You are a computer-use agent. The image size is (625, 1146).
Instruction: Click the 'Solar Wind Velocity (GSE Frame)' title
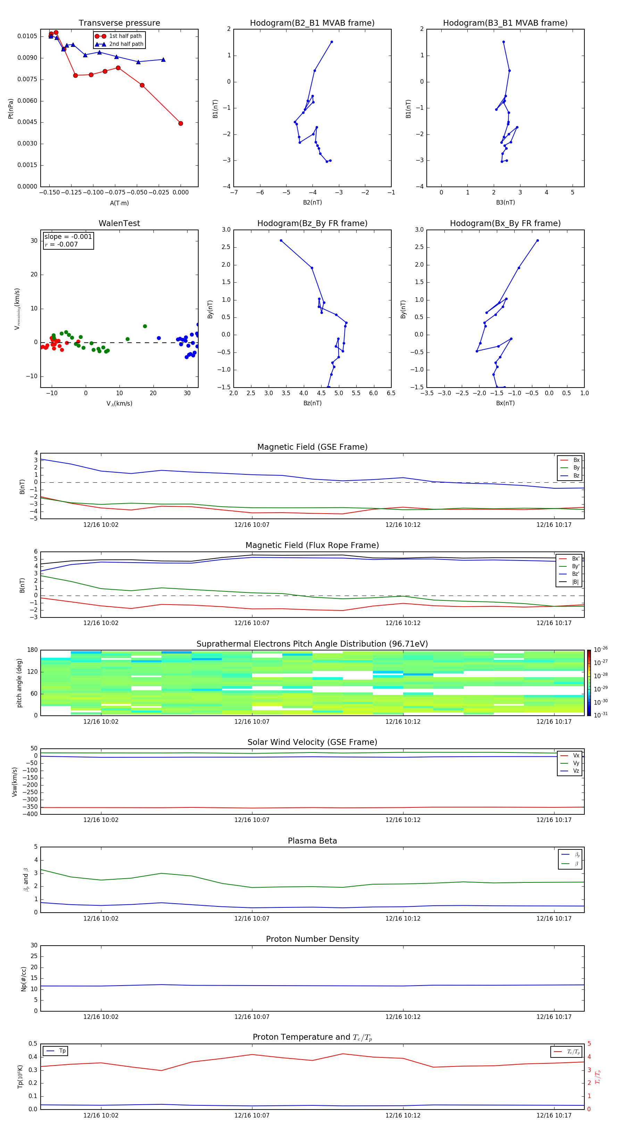[312, 742]
